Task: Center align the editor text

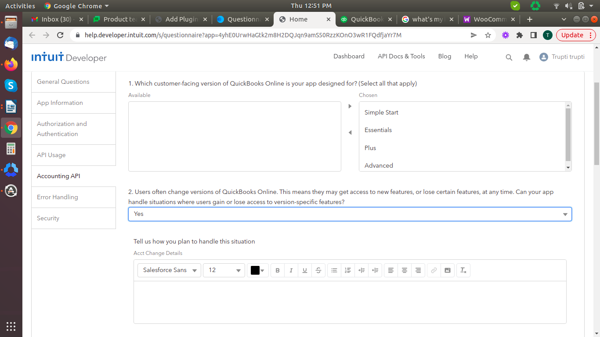Action: point(405,270)
